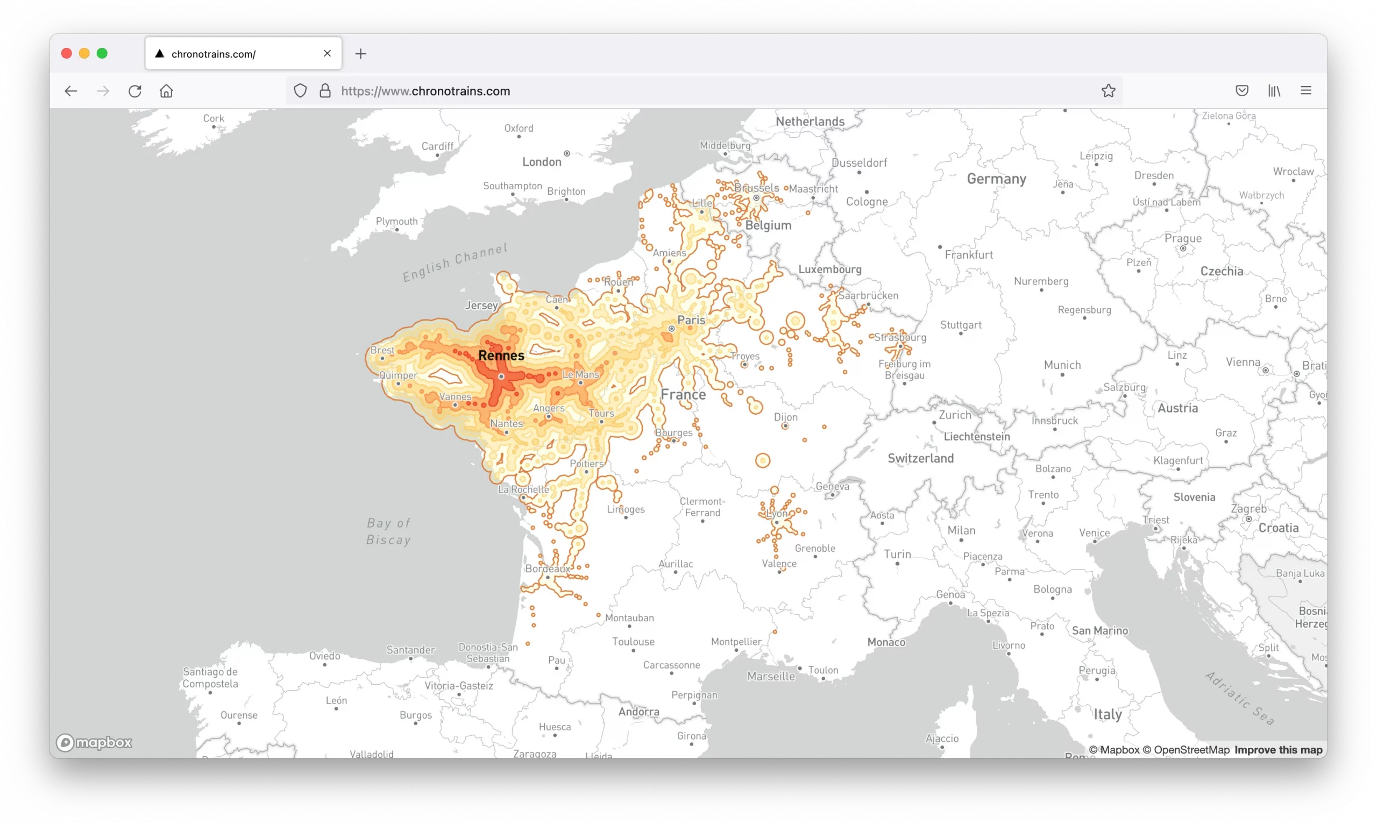Viewport: 1377px width, 824px height.
Task: Click the Frankfurt city label
Action: point(968,255)
